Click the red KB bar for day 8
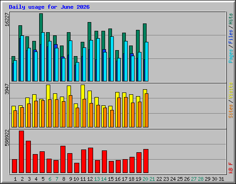236x184 pixels. click(63, 160)
